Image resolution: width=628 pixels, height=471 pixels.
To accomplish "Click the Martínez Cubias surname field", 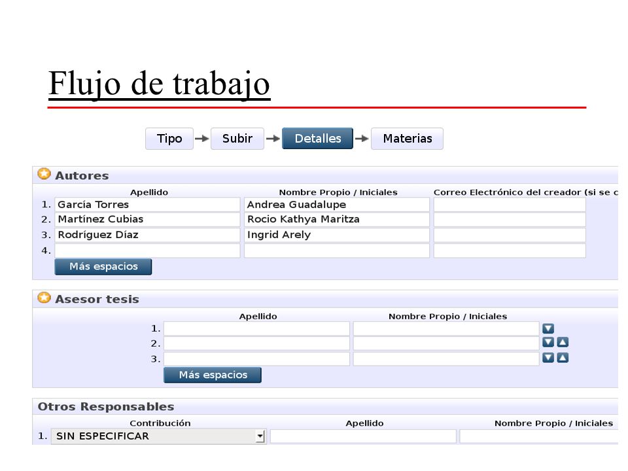I will pyautogui.click(x=147, y=220).
